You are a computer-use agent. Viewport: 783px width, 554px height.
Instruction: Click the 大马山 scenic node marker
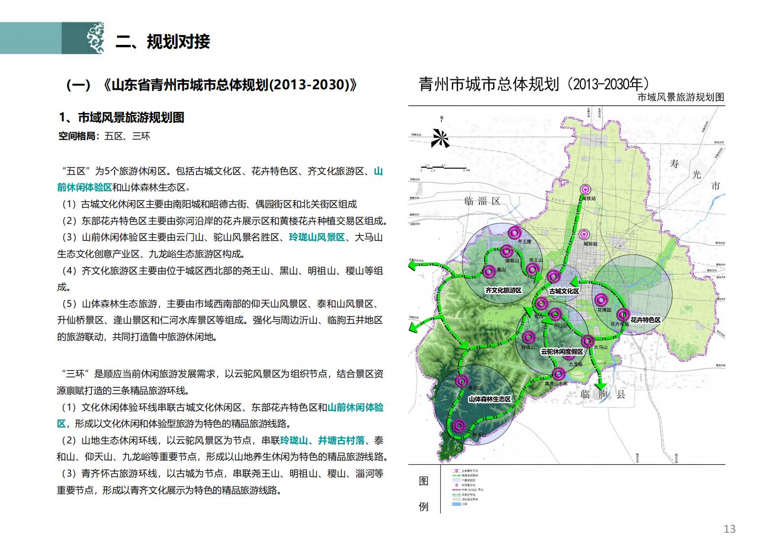[588, 341]
